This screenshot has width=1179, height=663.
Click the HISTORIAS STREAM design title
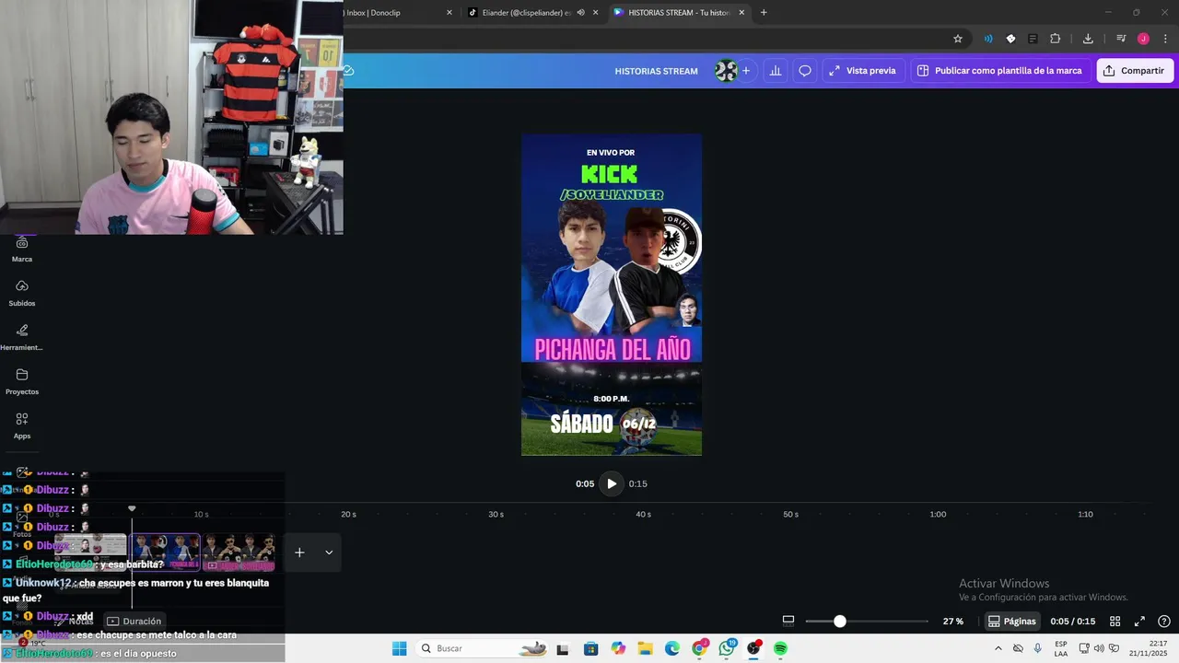[656, 71]
